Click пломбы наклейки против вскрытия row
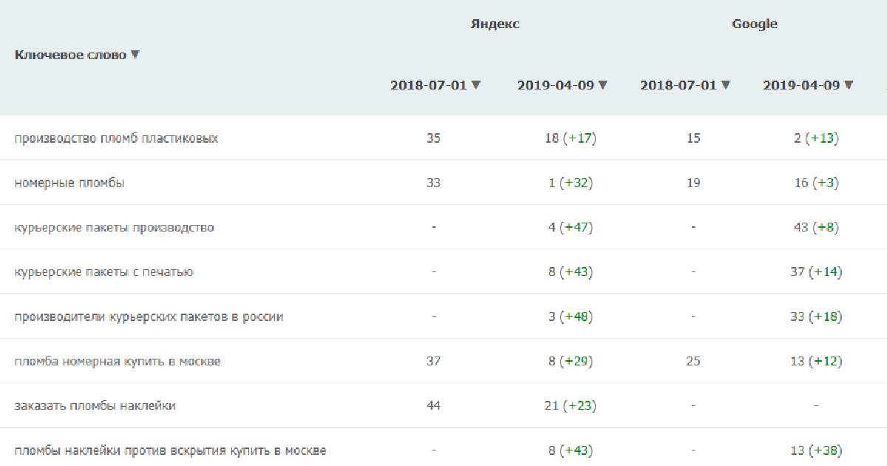Image resolution: width=887 pixels, height=466 pixels. 443,450
